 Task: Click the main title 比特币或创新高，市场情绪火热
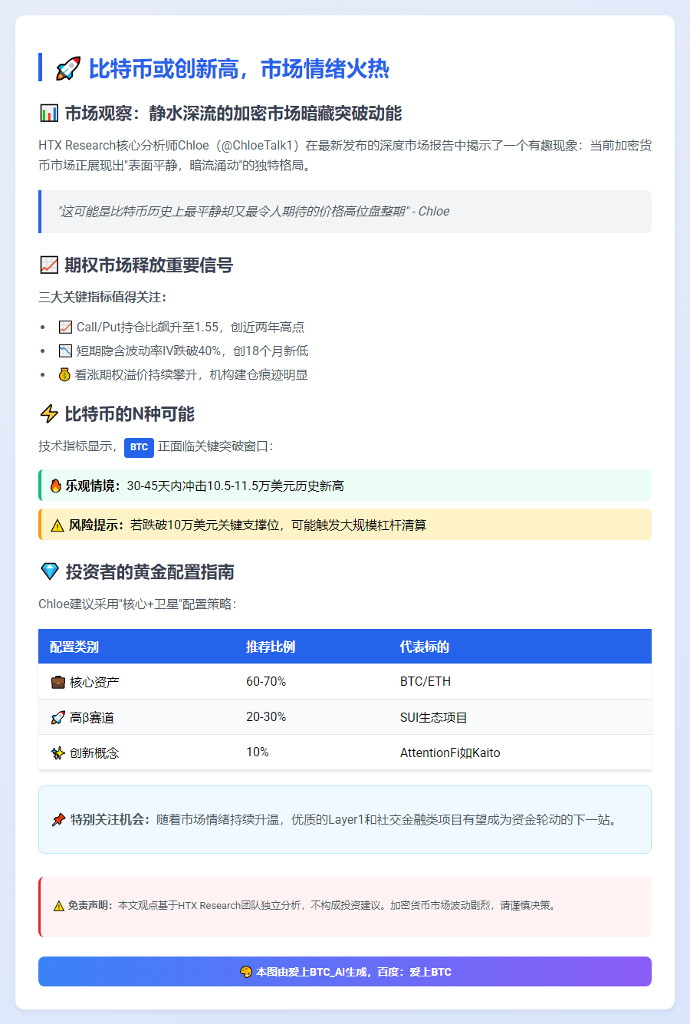pos(239,69)
